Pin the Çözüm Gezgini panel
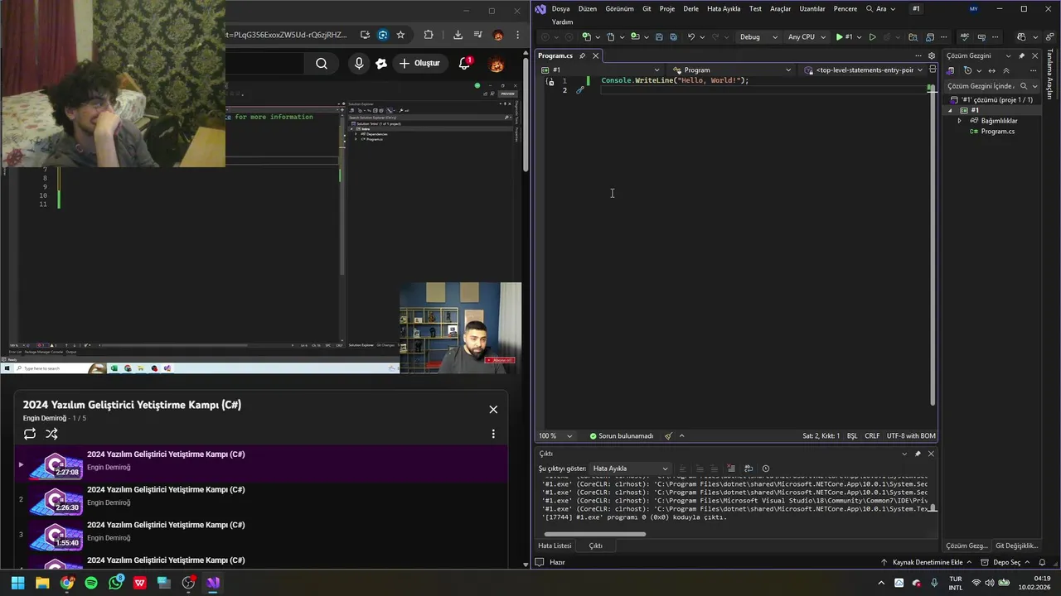 pyautogui.click(x=1022, y=55)
